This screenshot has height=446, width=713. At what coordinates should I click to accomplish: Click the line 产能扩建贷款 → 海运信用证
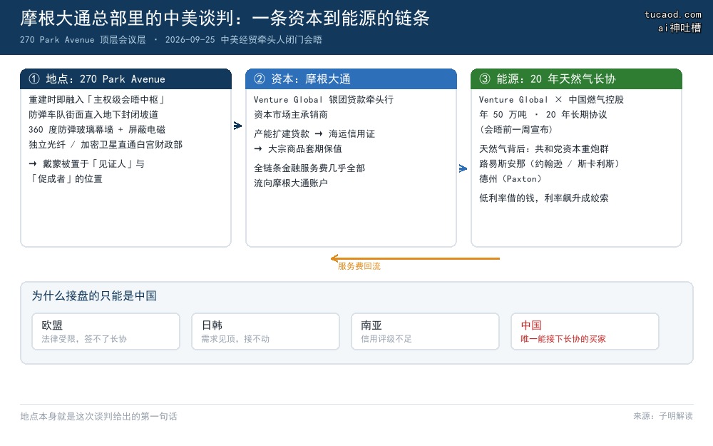[314, 134]
